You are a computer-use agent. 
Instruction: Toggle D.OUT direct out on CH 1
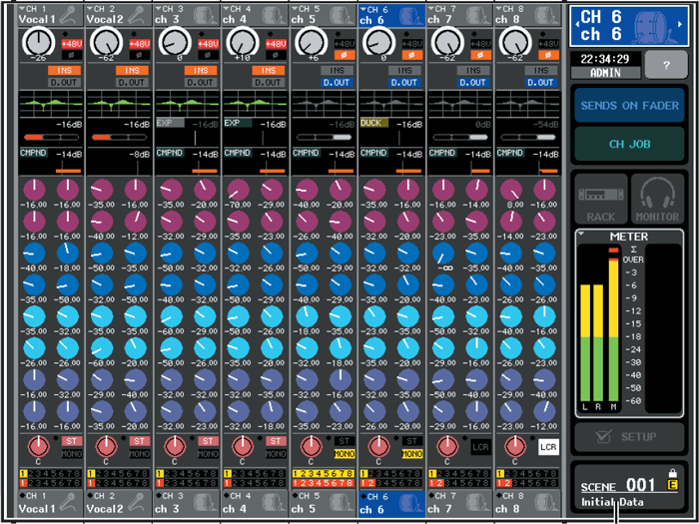point(64,83)
